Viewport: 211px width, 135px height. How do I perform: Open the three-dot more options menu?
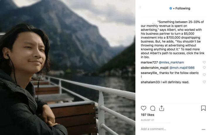pyautogui.click(x=203, y=129)
